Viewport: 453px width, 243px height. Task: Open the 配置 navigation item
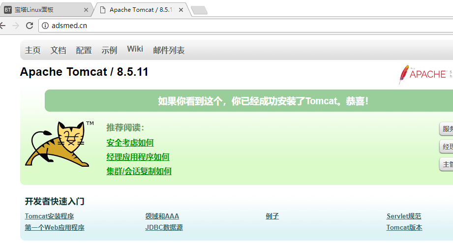pyautogui.click(x=84, y=50)
